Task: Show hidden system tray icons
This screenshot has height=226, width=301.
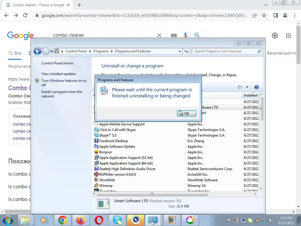Action: 222,220
